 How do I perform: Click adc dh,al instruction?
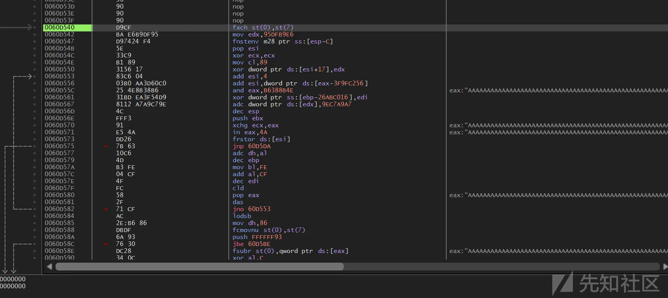coord(250,153)
